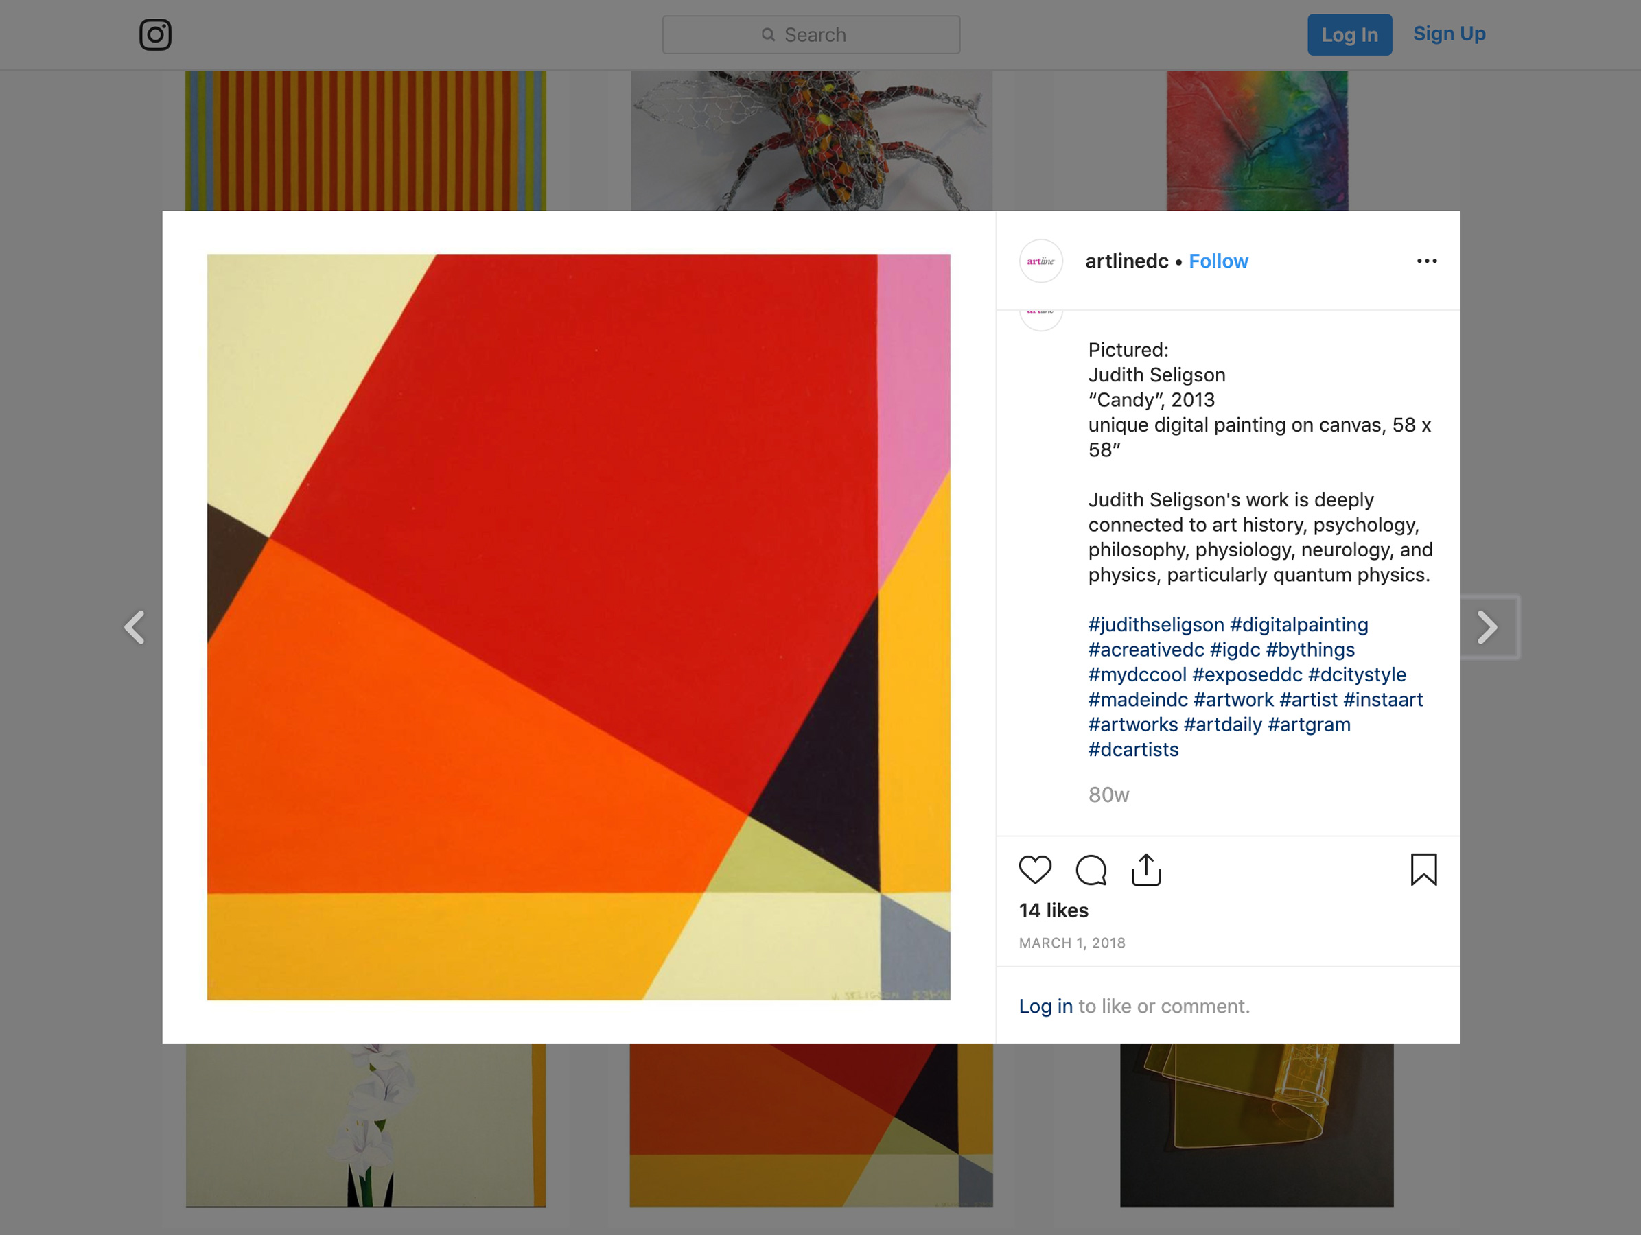Open the artlinedc username link
This screenshot has height=1235, width=1641.
click(1126, 261)
